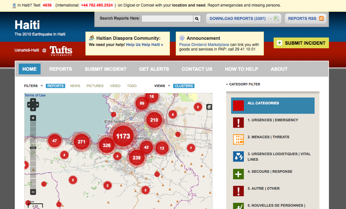This screenshot has width=346, height=209.
Task: Toggle the News filter
Action: pyautogui.click(x=75, y=86)
